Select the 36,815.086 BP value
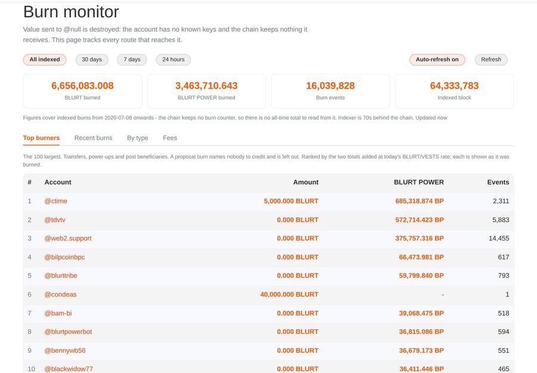537x373 pixels. (421, 332)
